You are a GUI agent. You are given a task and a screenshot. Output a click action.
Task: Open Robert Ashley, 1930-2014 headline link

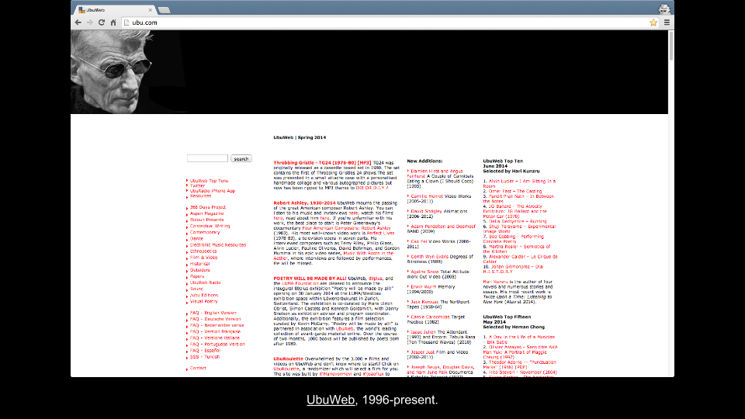304,203
